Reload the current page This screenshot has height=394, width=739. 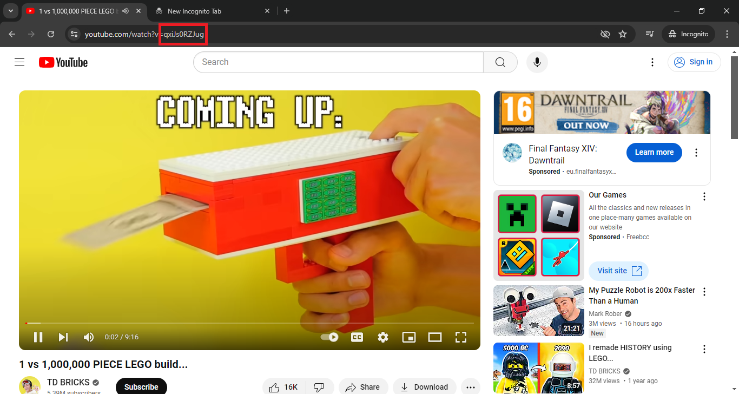pyautogui.click(x=51, y=34)
